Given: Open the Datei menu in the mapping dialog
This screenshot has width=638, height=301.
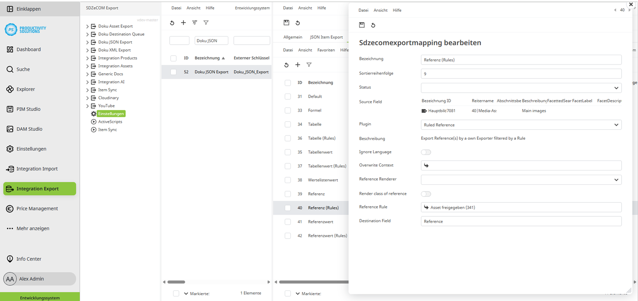Looking at the screenshot, I should click(x=362, y=10).
